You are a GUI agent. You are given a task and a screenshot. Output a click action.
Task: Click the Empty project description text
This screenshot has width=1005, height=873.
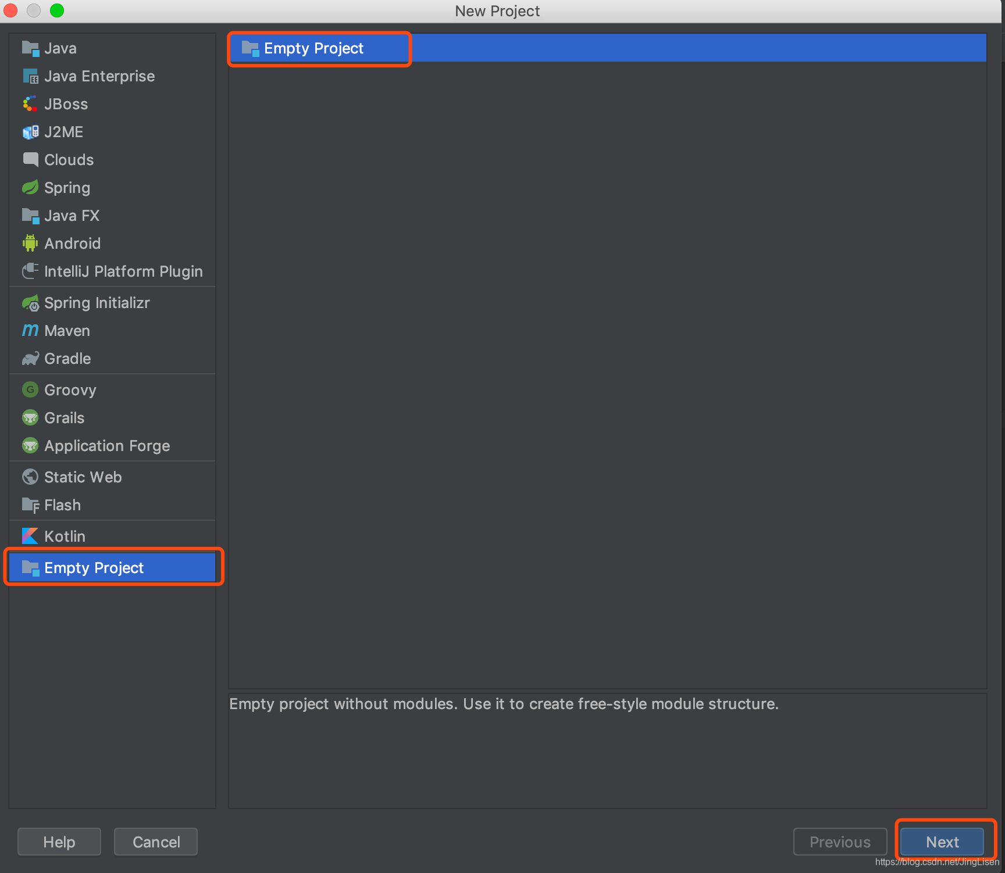coord(504,704)
